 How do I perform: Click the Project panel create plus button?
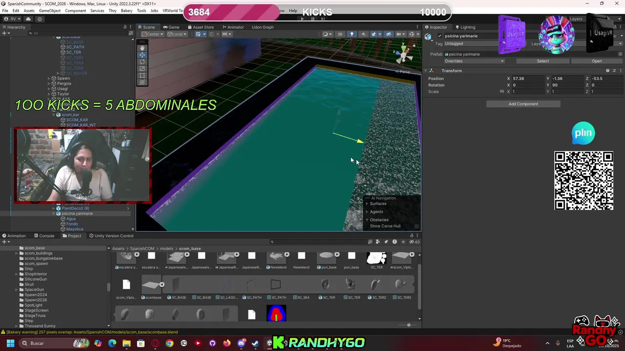(5, 242)
